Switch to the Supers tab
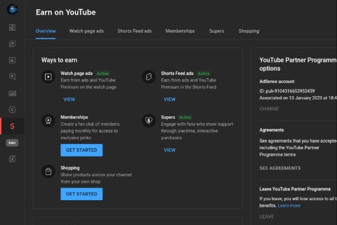 coord(217,31)
